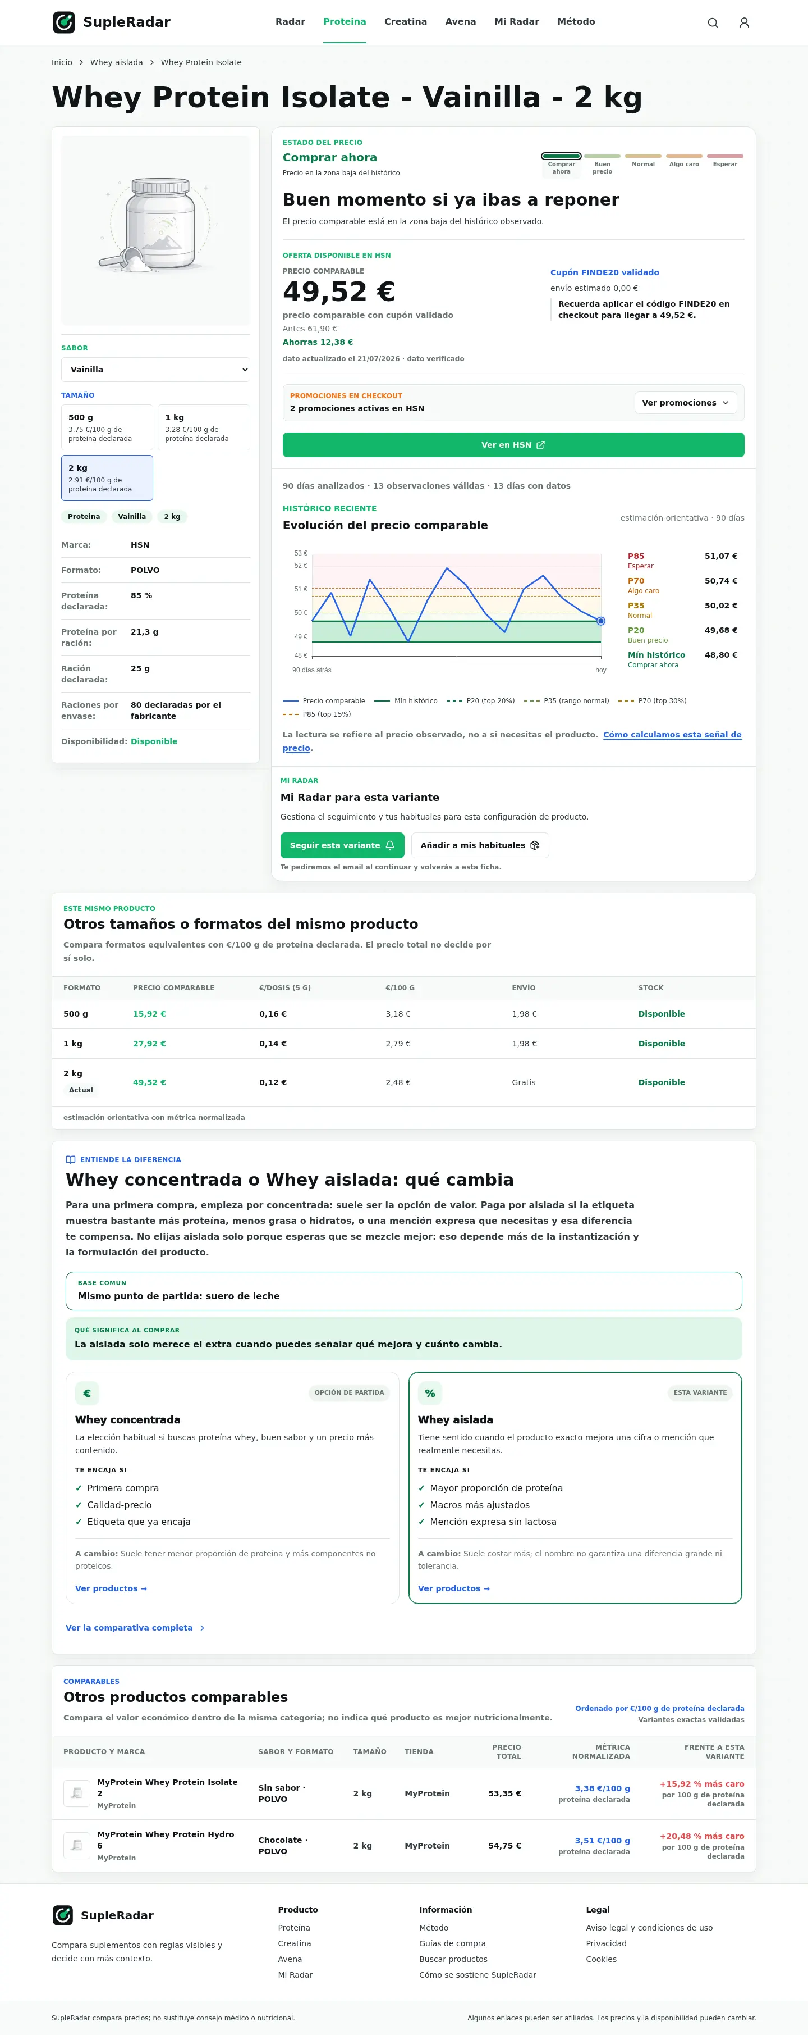Select the 1 kg size option
Screen dimensions: 808x2035
pyautogui.click(x=204, y=427)
